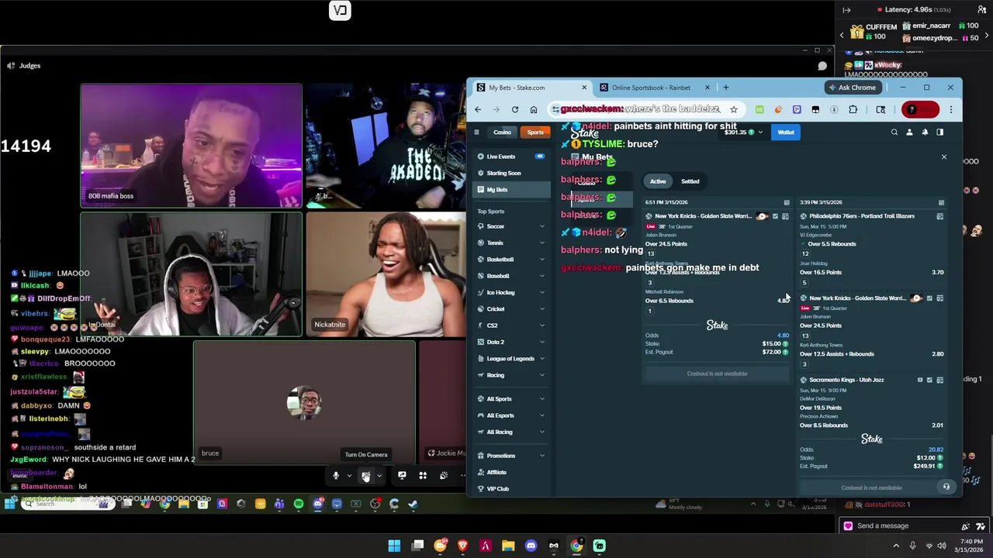Switch to Settled bets view
The height and width of the screenshot is (558, 993).
click(690, 181)
